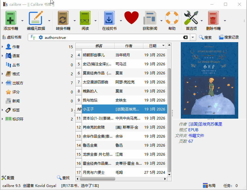
Task: Expand the Formats (格式) tree node
Action: (x=2, y=74)
